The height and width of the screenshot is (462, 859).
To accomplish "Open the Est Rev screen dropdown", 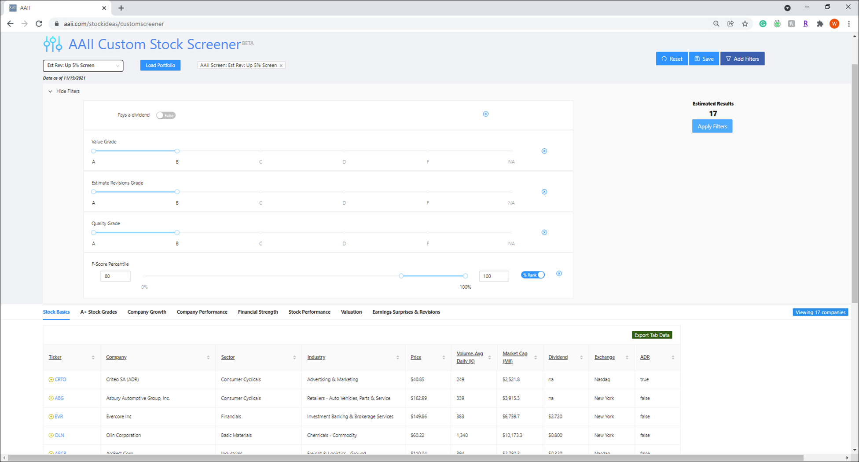I will click(83, 66).
